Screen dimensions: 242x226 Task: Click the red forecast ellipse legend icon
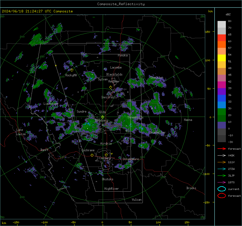pos(222,196)
